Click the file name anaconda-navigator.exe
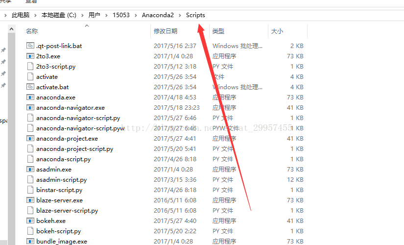This screenshot has height=245, width=404. coord(71,108)
